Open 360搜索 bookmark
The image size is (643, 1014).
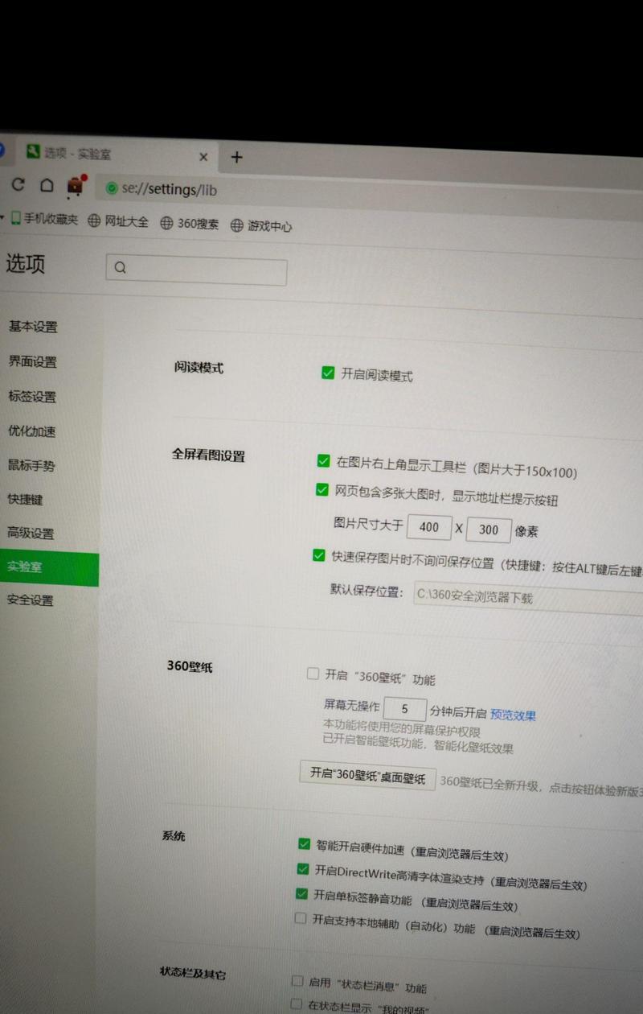[x=189, y=224]
